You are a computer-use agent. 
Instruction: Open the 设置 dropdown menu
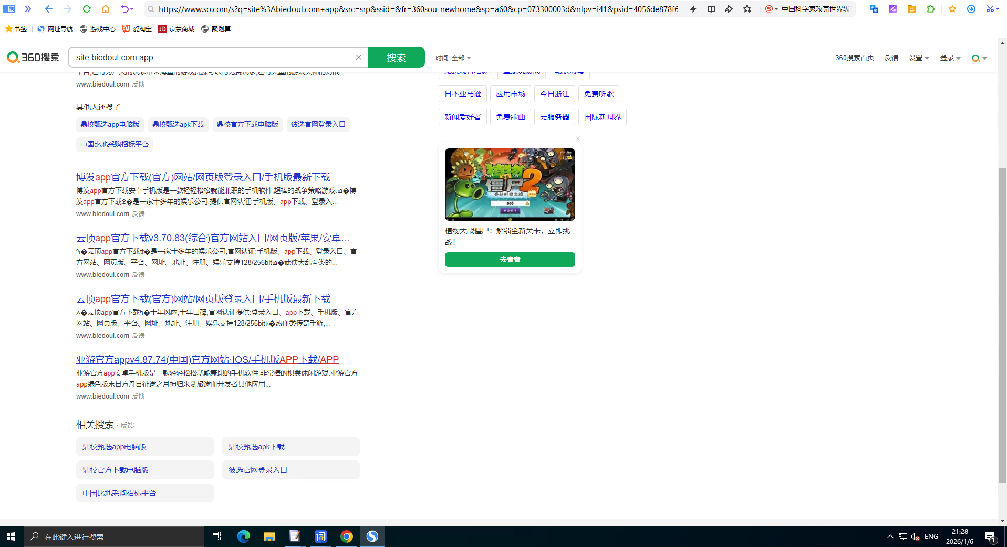(918, 58)
